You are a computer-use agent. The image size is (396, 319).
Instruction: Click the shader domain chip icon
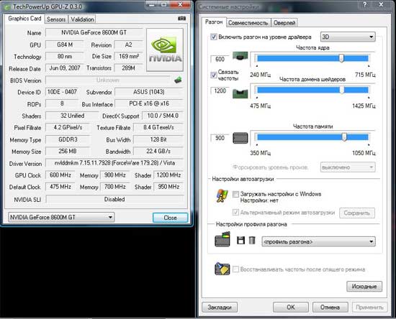tap(240, 93)
